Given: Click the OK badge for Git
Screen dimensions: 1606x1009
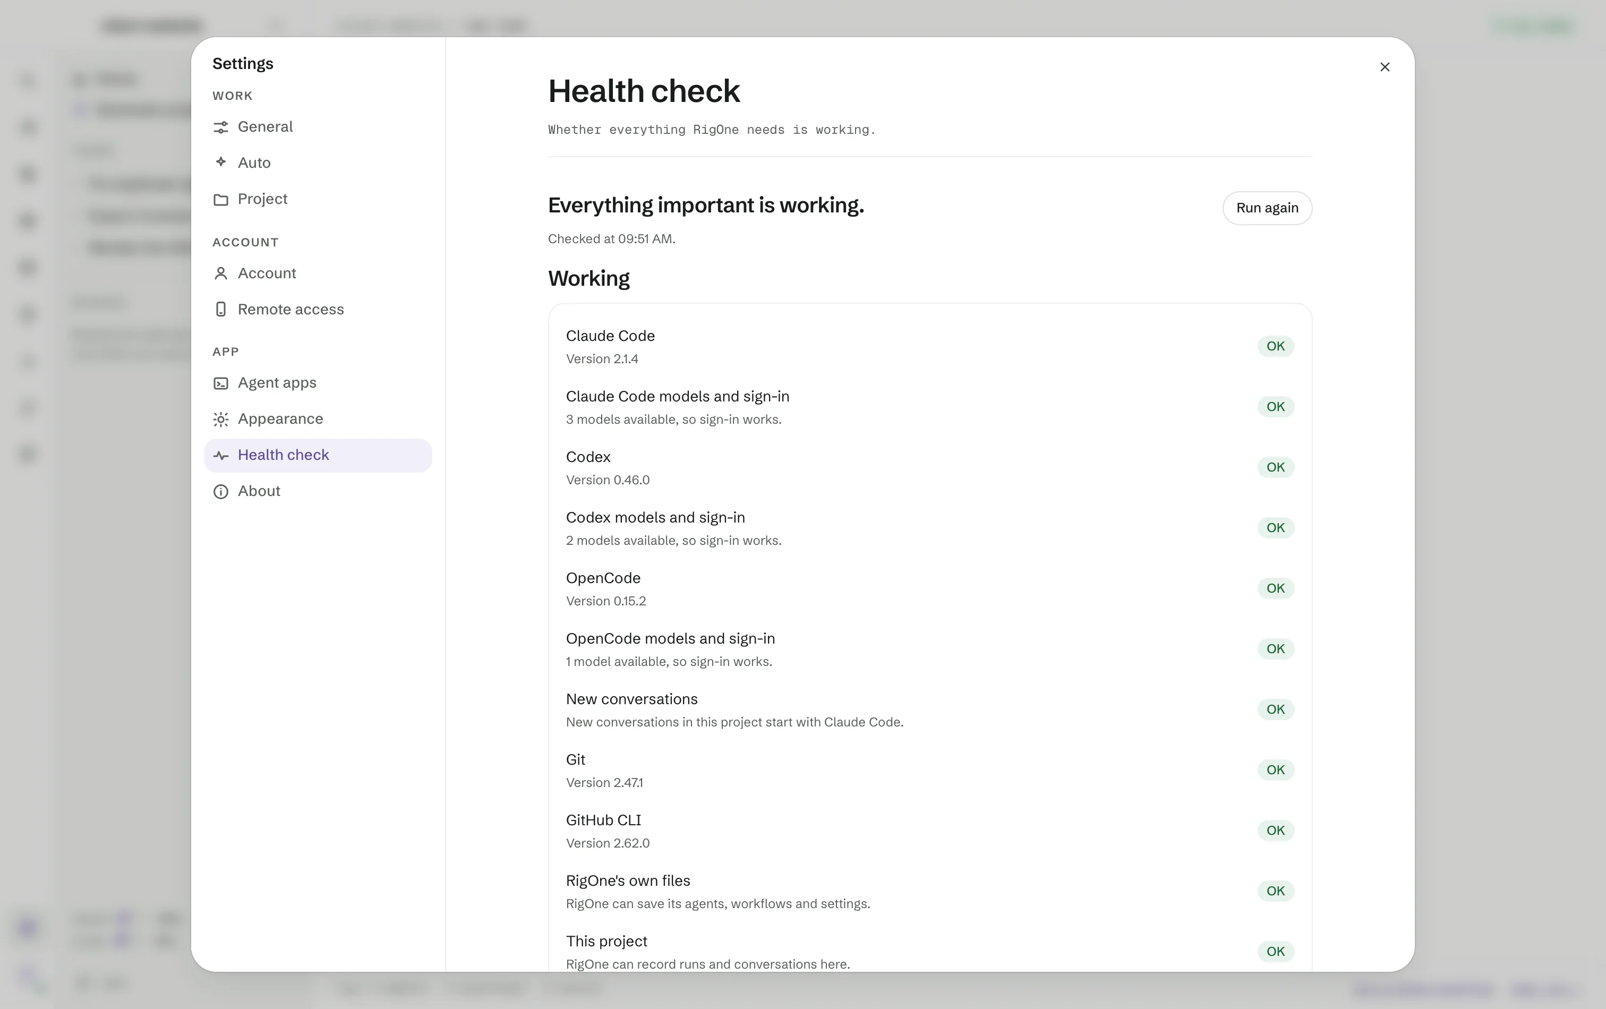Looking at the screenshot, I should point(1275,770).
